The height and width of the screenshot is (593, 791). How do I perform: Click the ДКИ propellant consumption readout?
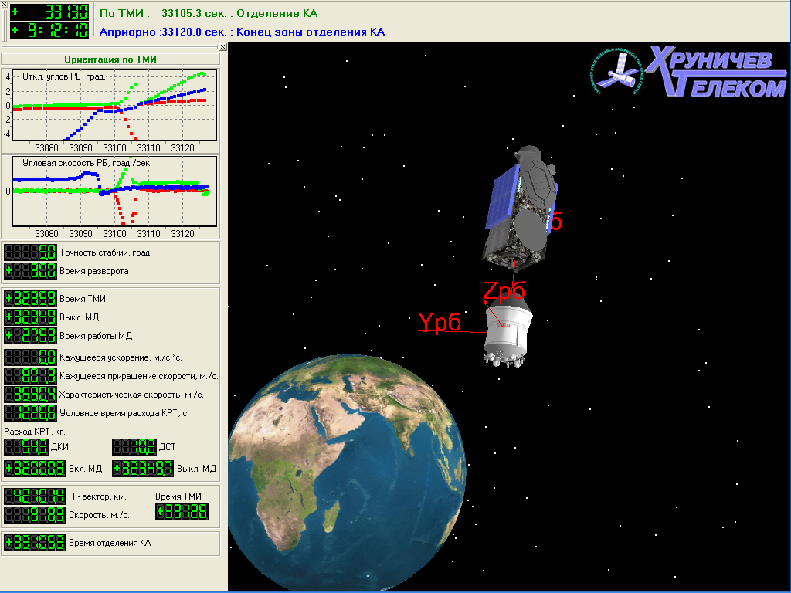click(x=26, y=447)
